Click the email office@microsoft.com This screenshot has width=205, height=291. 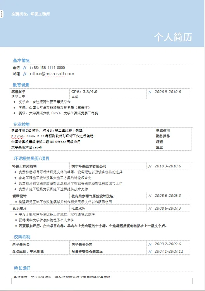(52, 74)
